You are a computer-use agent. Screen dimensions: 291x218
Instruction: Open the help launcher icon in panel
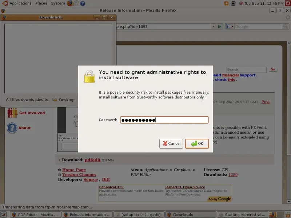pyautogui.click(x=83, y=3)
